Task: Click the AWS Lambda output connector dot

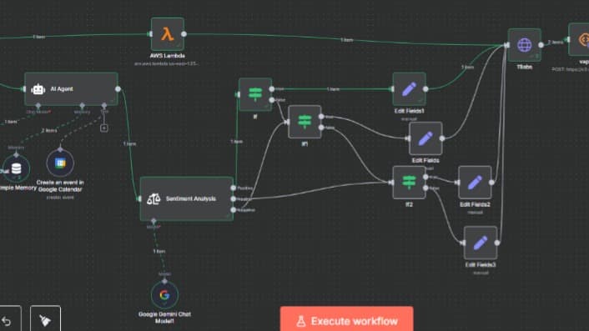Action: (184, 34)
